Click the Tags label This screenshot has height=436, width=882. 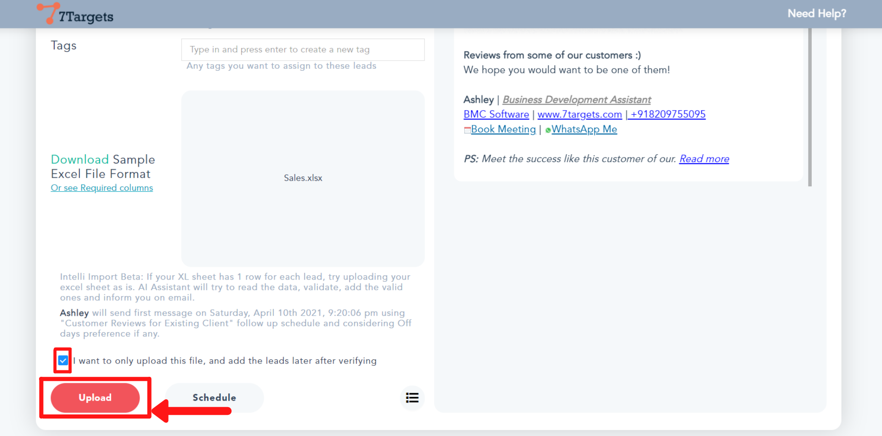coord(63,45)
